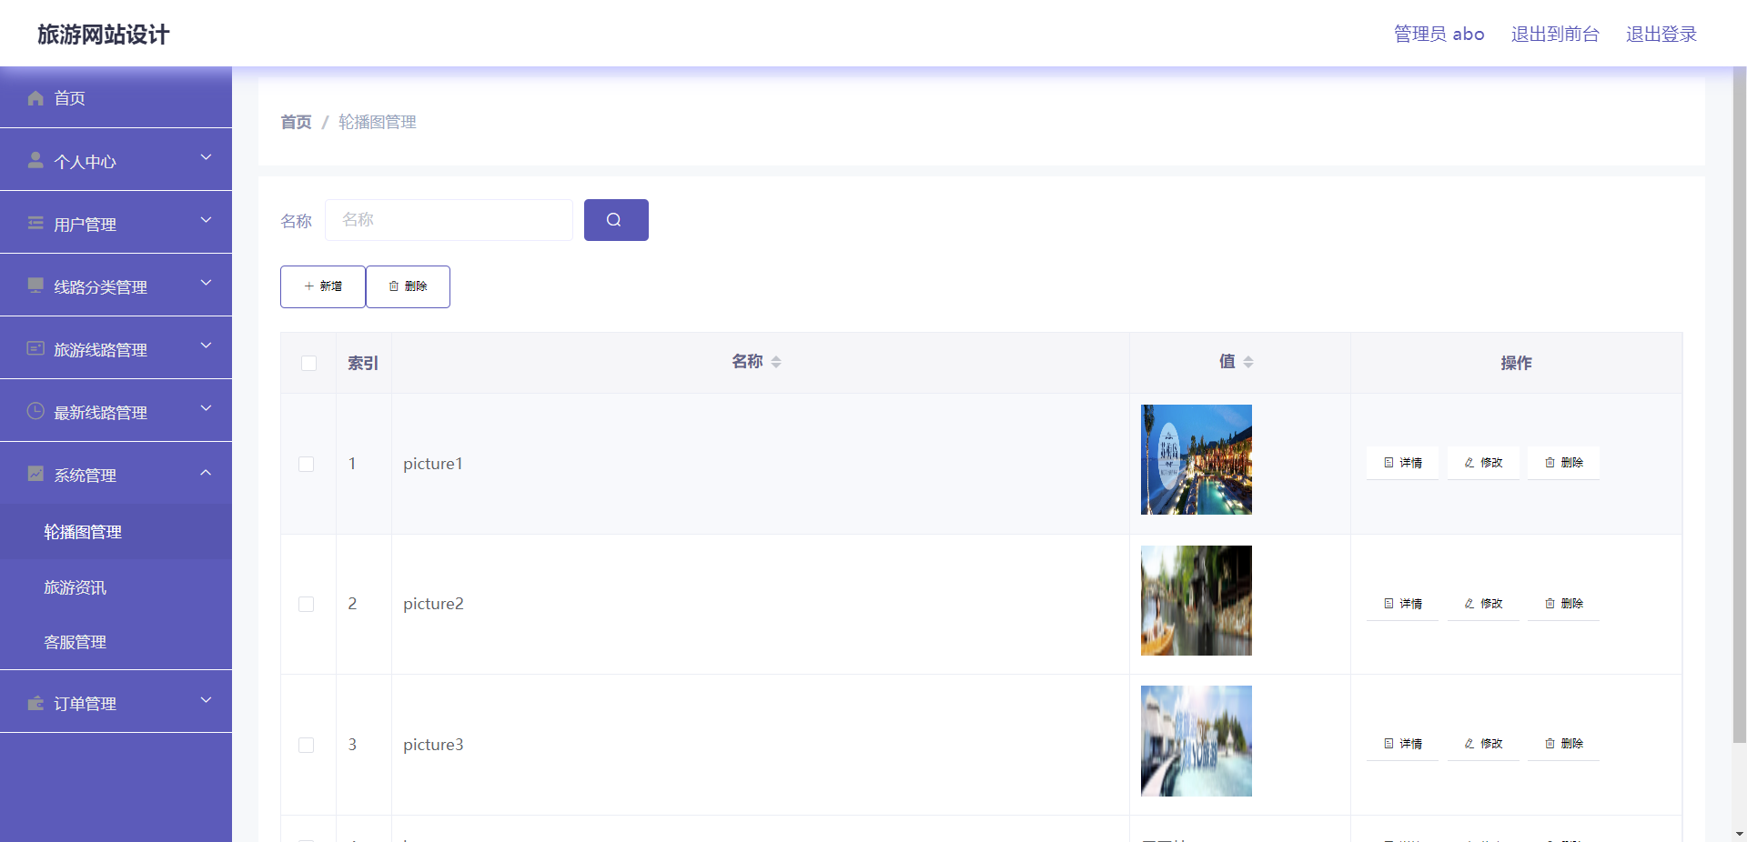This screenshot has height=842, width=1747.
Task: Collapse the 系统管理 sidebar section
Action: coord(206,471)
